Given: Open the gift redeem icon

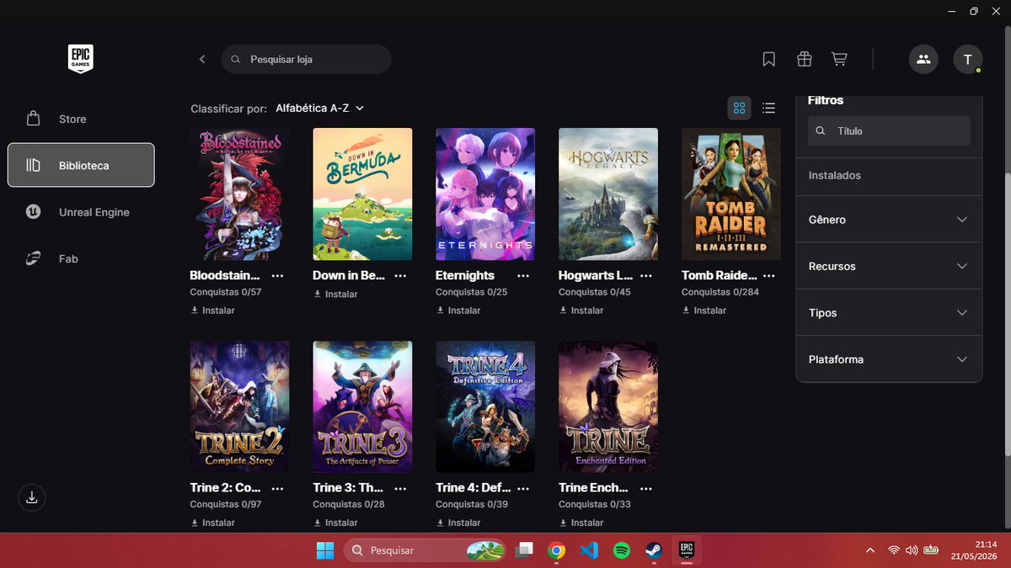Looking at the screenshot, I should pos(804,59).
